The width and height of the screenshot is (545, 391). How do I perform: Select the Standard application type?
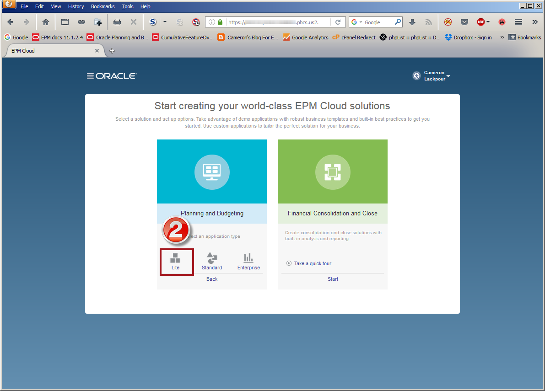(212, 261)
